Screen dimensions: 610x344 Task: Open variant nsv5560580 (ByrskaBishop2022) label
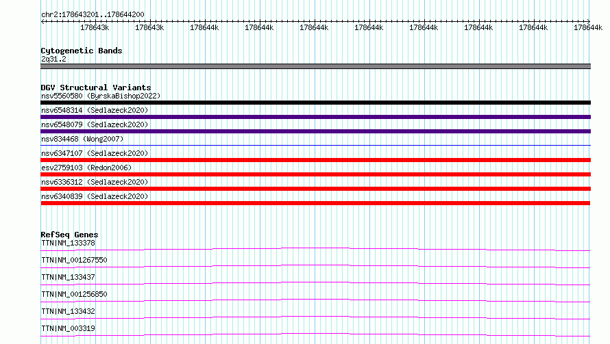click(x=101, y=96)
